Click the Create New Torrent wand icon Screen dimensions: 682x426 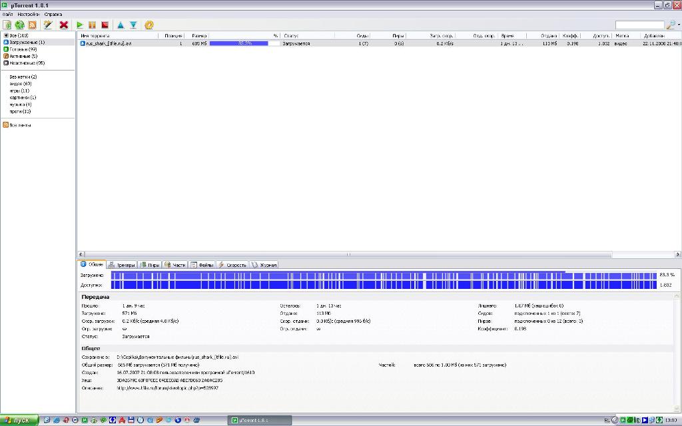pyautogui.click(x=48, y=25)
